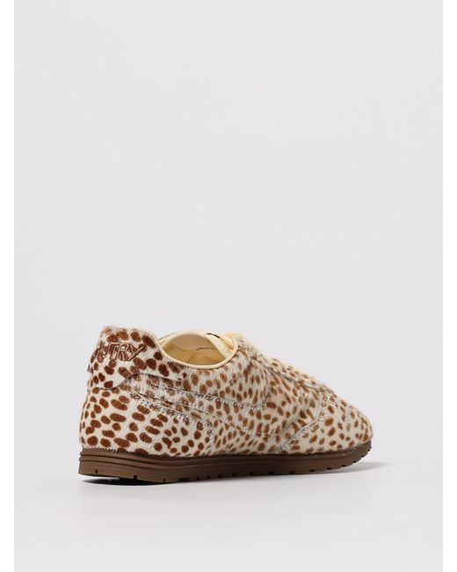The width and height of the screenshot is (457, 572).
Task: Click the gray strip right of photo
Action: tap(450, 286)
